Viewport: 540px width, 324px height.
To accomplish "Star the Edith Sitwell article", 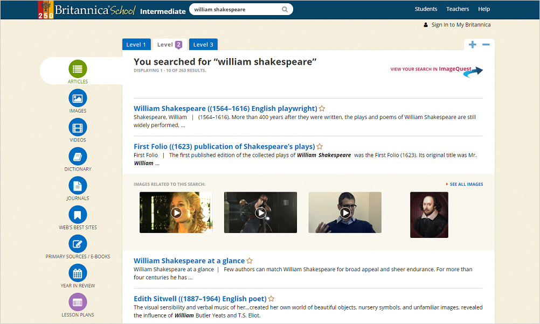I will (x=271, y=299).
